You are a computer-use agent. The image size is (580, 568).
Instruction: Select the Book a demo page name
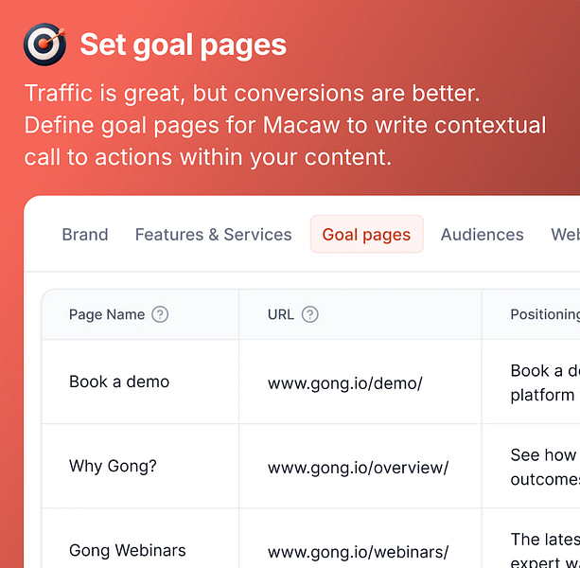coord(119,382)
